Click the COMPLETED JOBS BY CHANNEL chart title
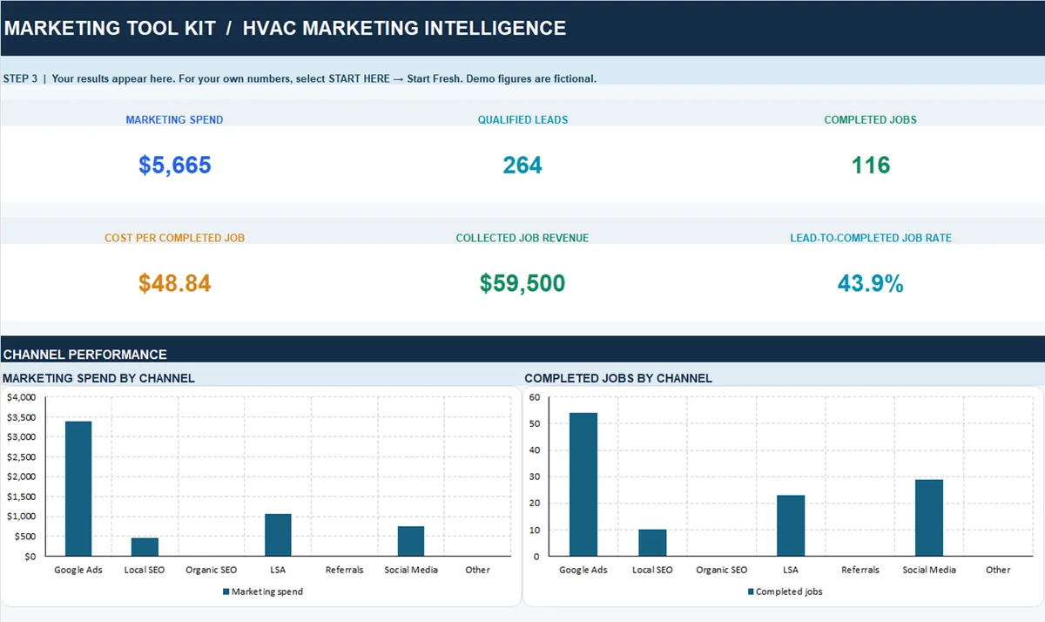Image resolution: width=1045 pixels, height=622 pixels. click(618, 378)
